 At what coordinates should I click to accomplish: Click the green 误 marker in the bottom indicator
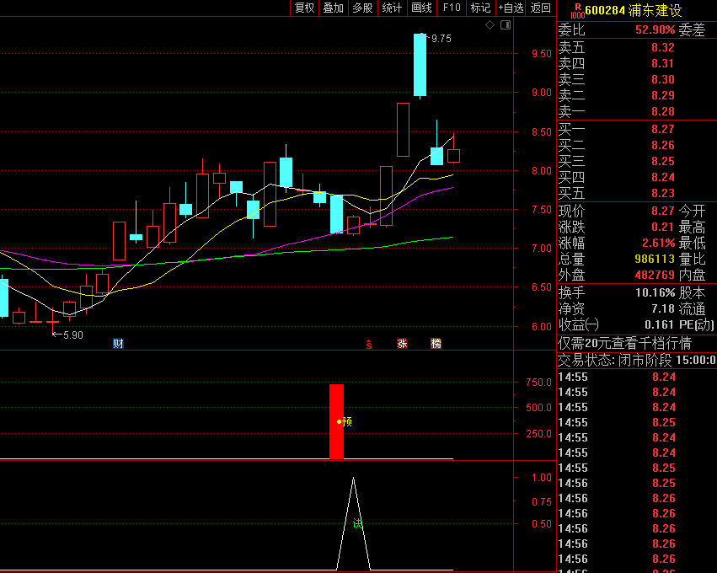[x=357, y=523]
